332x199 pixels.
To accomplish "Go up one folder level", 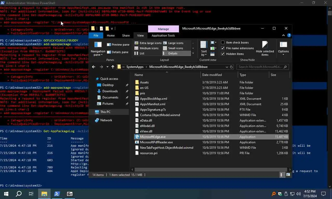I will 113,67.
